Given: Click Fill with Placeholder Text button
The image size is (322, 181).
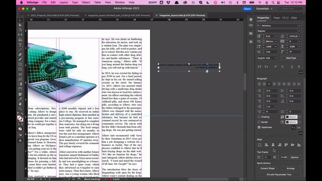Looking at the screenshot, I should (279, 174).
